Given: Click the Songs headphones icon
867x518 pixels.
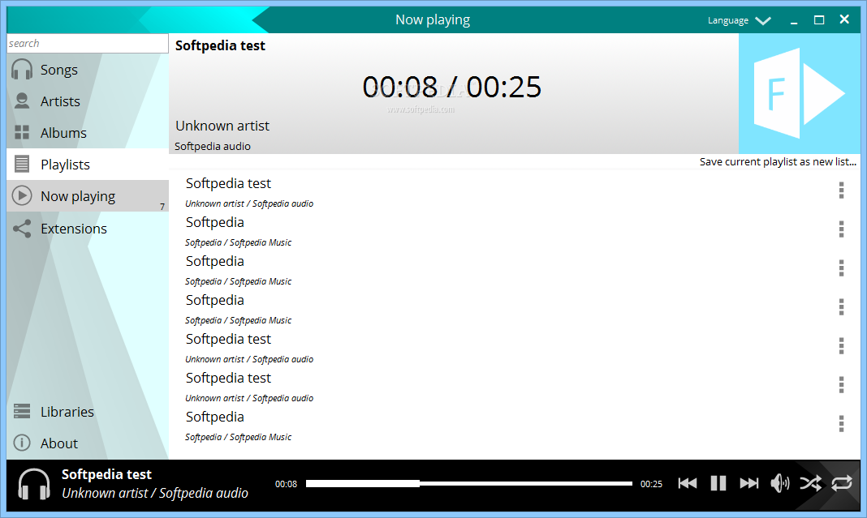Looking at the screenshot, I should (22, 70).
